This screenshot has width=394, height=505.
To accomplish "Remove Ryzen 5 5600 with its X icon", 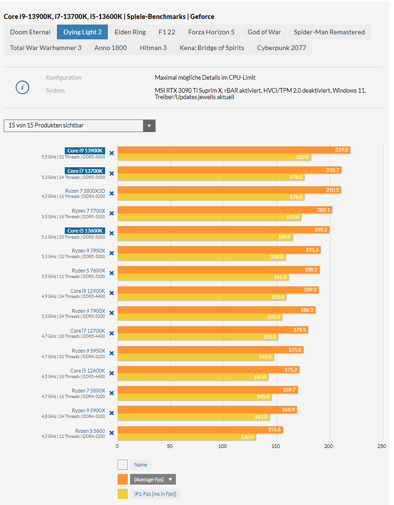I will (x=112, y=433).
